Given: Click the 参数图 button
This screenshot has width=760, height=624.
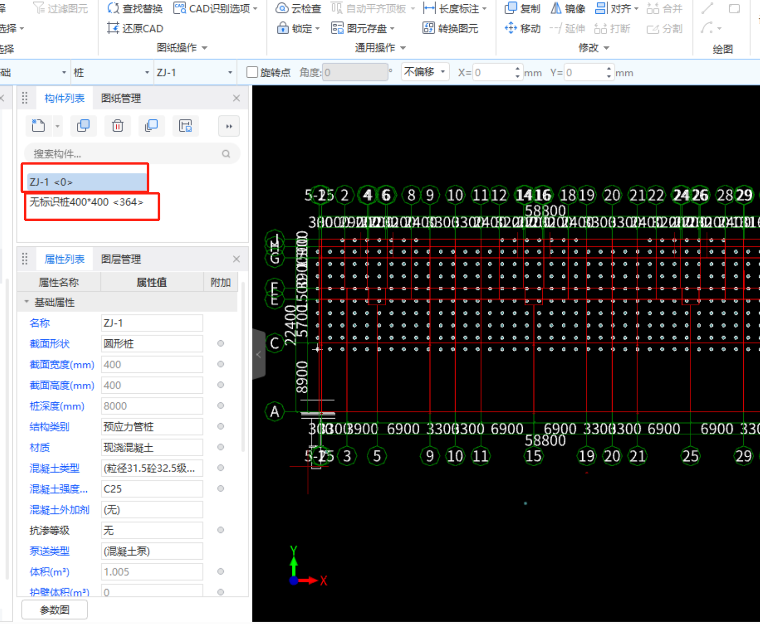Looking at the screenshot, I should click(x=55, y=610).
